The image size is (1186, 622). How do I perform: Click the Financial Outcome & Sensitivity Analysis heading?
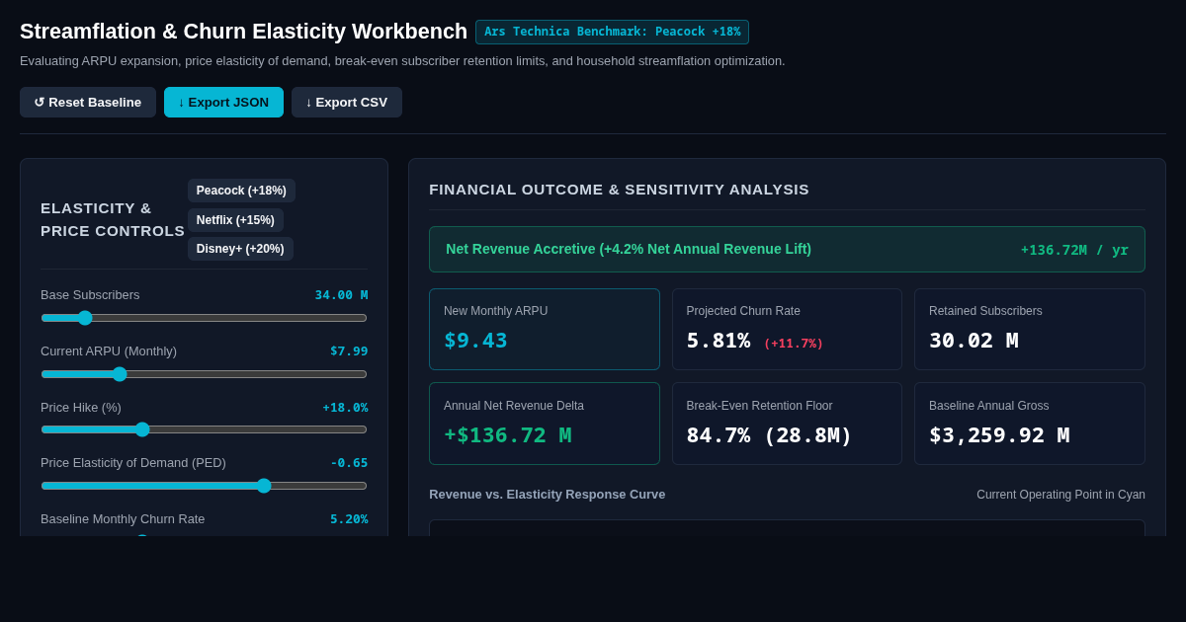619,190
